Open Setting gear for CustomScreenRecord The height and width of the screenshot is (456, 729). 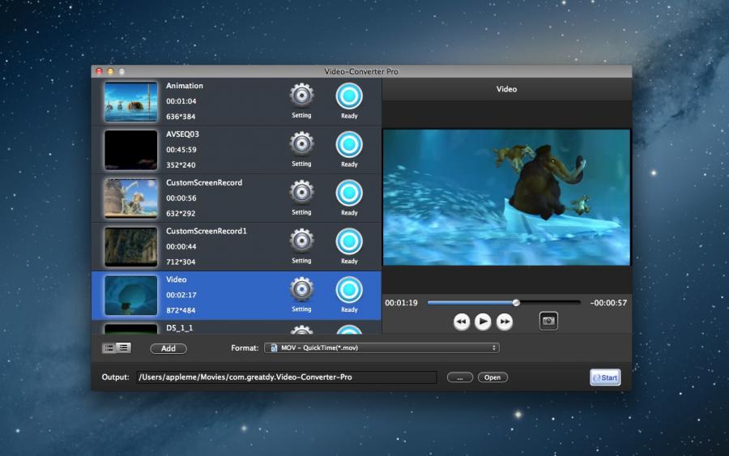click(302, 193)
